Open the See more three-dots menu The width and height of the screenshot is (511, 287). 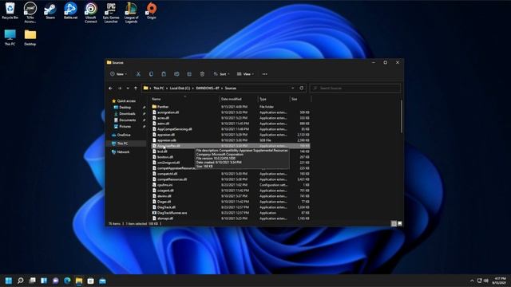264,74
